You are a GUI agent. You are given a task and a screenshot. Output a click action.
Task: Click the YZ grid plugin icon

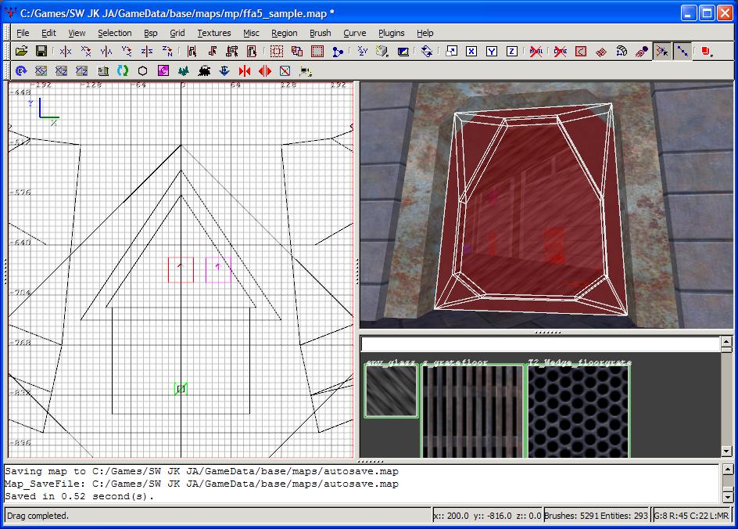tap(82, 71)
